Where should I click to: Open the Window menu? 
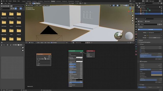pyautogui.click(x=15, y=1)
